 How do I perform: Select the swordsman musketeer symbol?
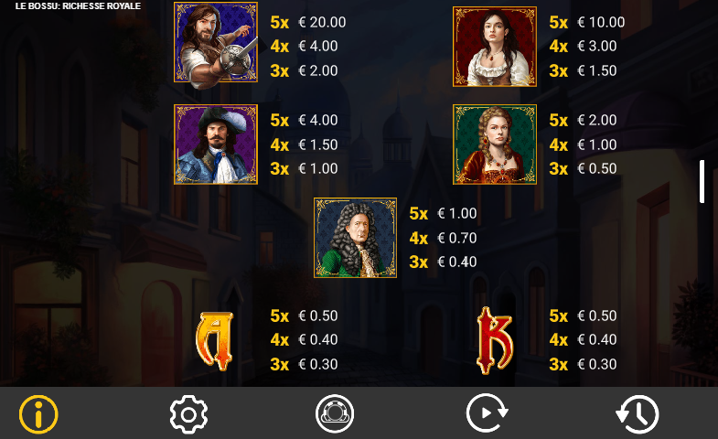point(216,45)
